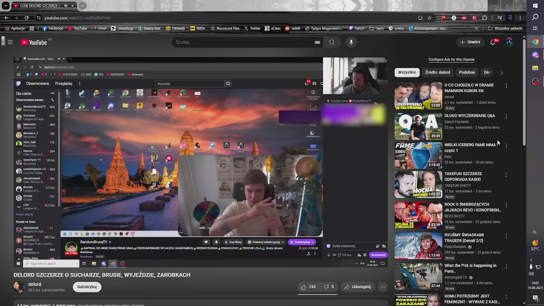Open the YouTube account avatar menu

point(509,42)
